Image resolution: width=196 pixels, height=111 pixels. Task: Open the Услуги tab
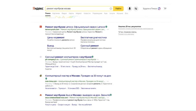(112, 13)
